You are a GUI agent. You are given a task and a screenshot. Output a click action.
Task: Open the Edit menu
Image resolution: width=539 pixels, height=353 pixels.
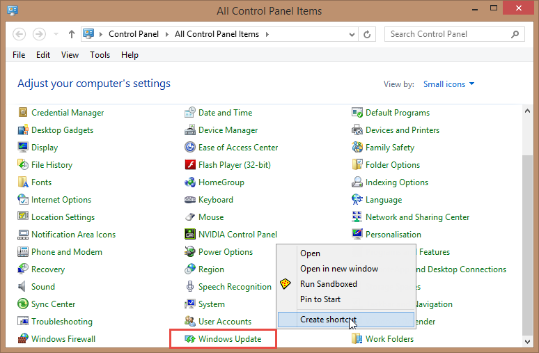[x=43, y=55]
